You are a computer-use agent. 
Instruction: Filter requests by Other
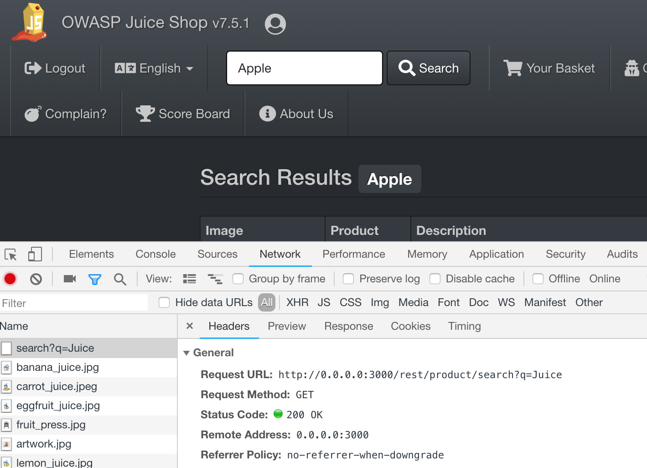589,302
